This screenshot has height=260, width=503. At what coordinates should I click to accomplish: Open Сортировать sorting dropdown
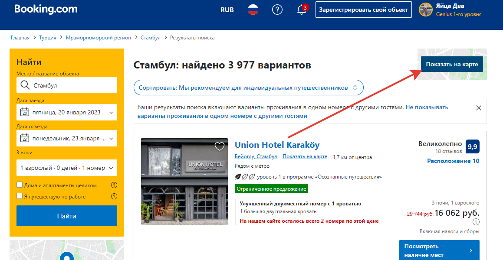click(248, 88)
